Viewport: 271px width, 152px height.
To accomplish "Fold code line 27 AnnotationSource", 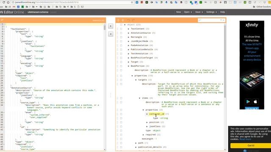I will (x=4, y=88).
